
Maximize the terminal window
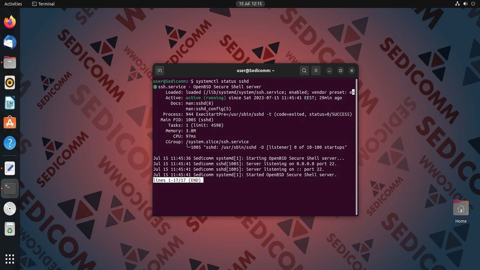click(340, 71)
